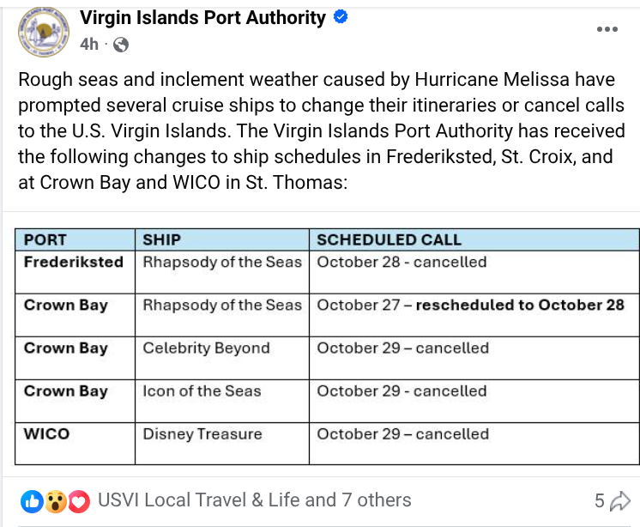Image resolution: width=640 pixels, height=527 pixels.
Task: Open the three-dots post options menu
Action: [x=607, y=29]
